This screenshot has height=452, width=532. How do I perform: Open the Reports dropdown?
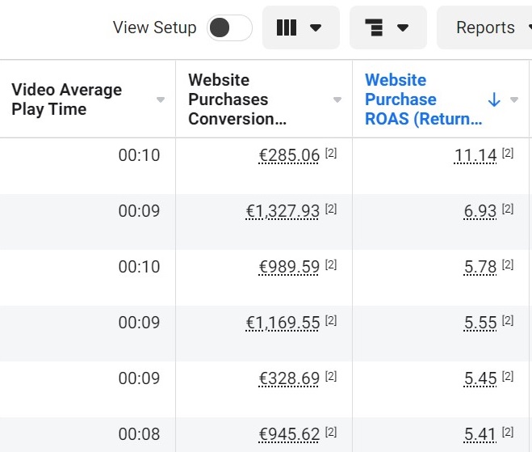(x=485, y=27)
